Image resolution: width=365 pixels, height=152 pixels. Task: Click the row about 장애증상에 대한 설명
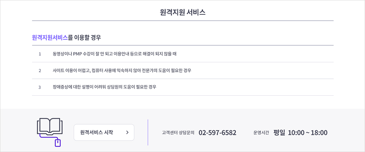[104, 87]
